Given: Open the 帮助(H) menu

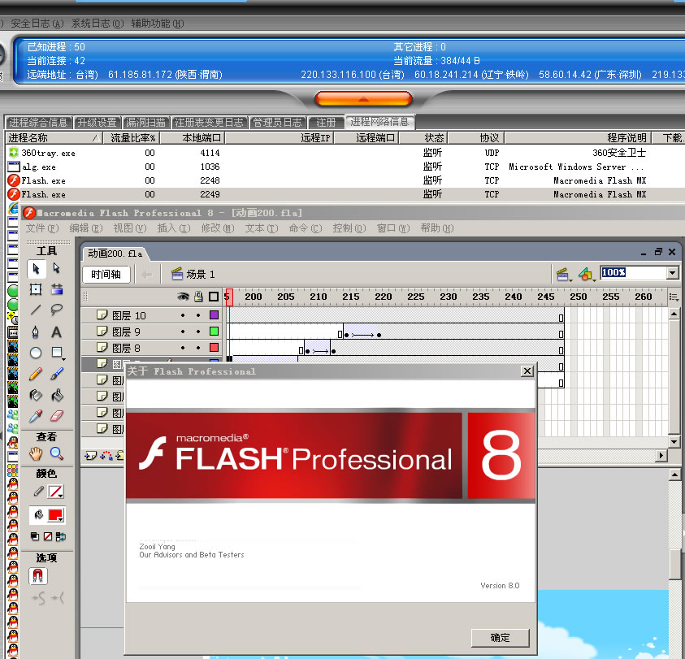Looking at the screenshot, I should coord(437,228).
